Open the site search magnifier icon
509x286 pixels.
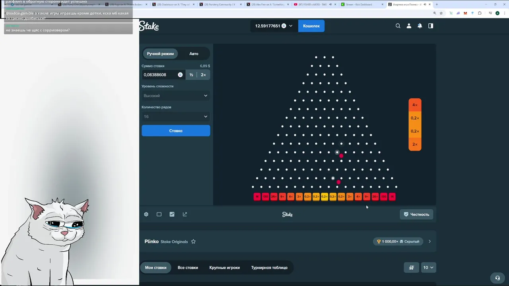(x=398, y=26)
